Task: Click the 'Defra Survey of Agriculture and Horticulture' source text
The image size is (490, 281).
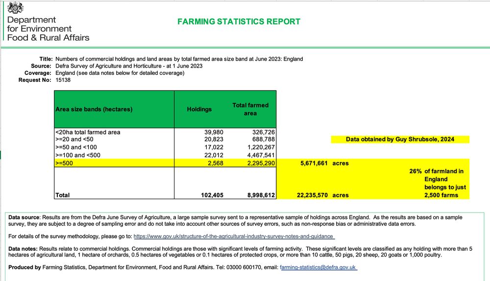Action: click(x=129, y=66)
